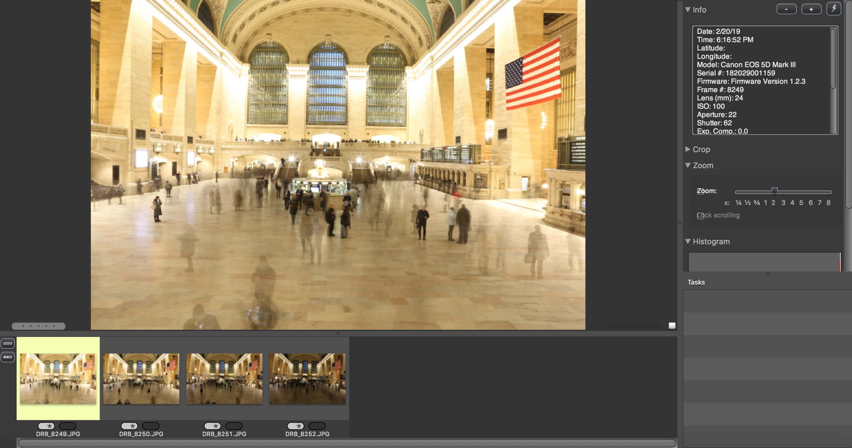Image resolution: width=852 pixels, height=448 pixels.
Task: Click the star rating pill under DRB_8251.JPG
Action: [212, 426]
